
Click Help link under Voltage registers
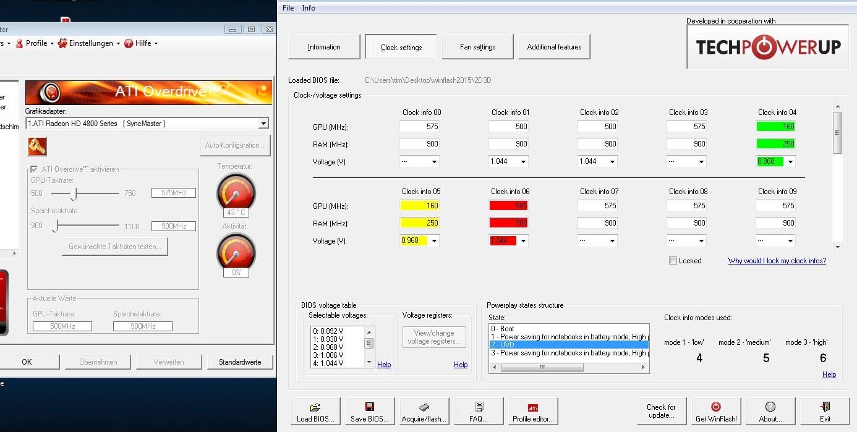point(461,365)
